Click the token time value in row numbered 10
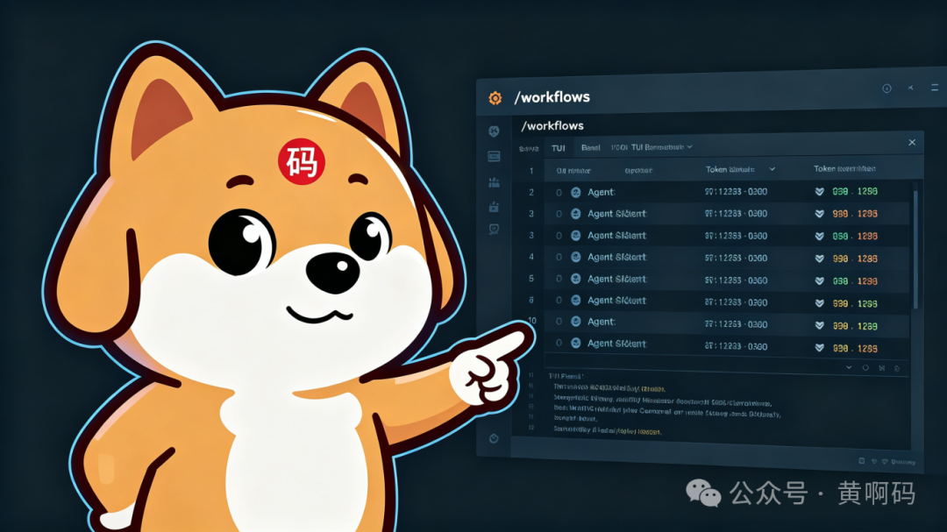Viewport: 947px width, 532px height. [x=736, y=324]
